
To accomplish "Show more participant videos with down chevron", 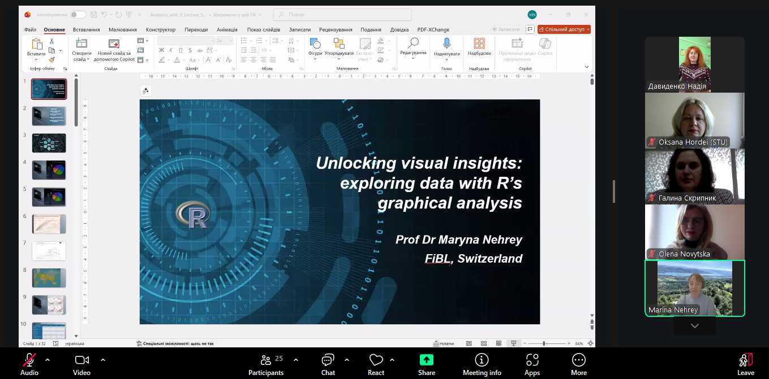I will click(x=694, y=326).
